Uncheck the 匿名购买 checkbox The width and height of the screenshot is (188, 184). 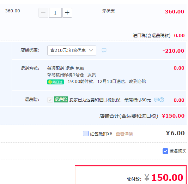click(x=165, y=151)
